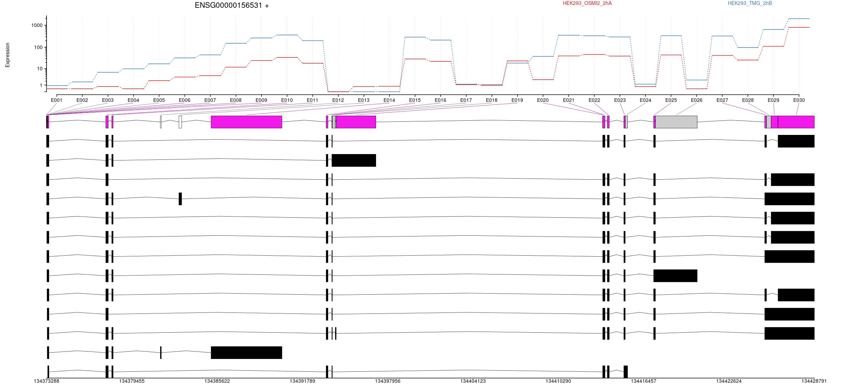Click exon bin label E014

tap(389, 100)
